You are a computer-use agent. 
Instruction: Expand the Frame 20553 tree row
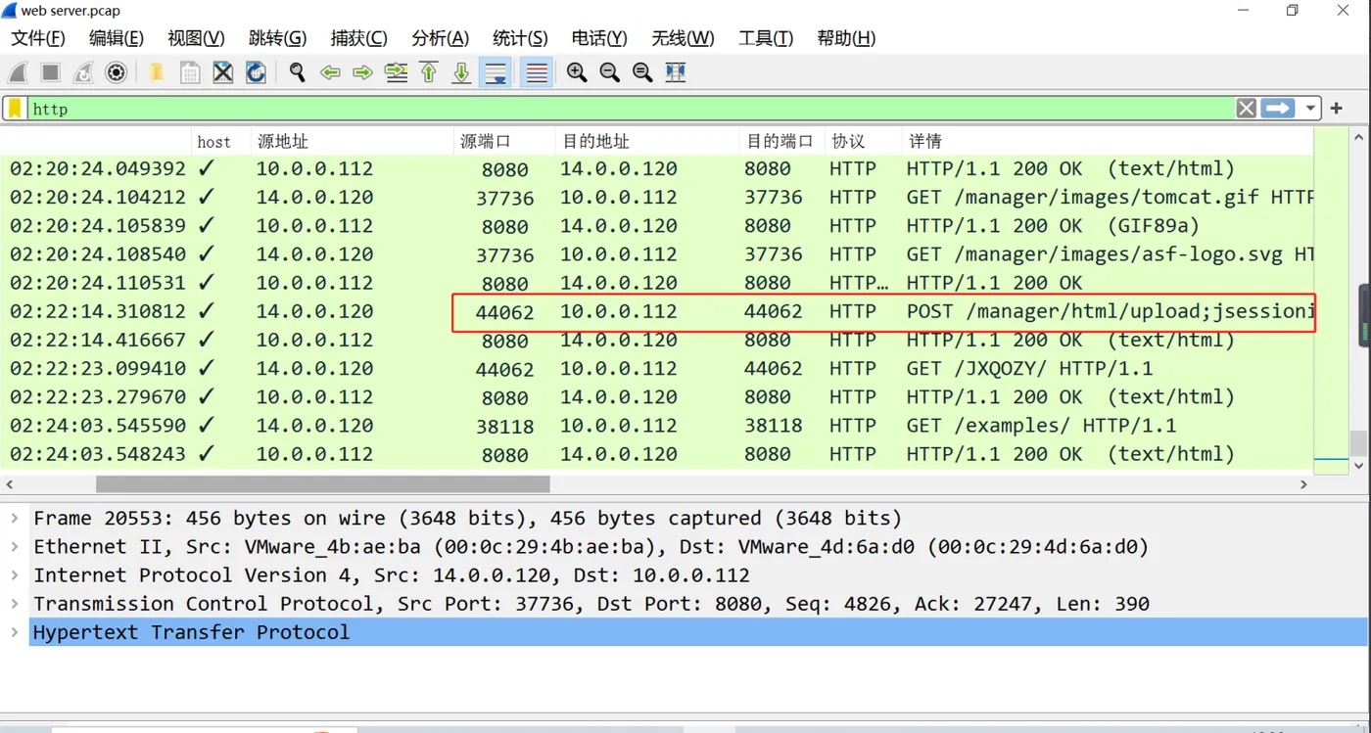[14, 518]
